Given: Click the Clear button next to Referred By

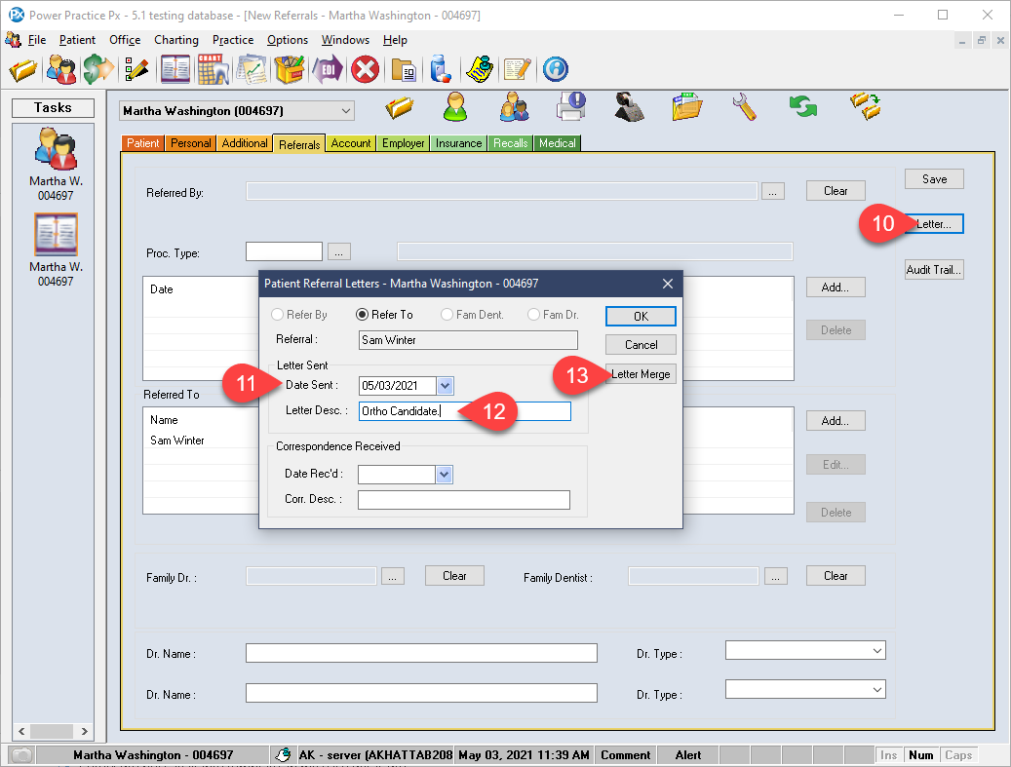Looking at the screenshot, I should (836, 191).
